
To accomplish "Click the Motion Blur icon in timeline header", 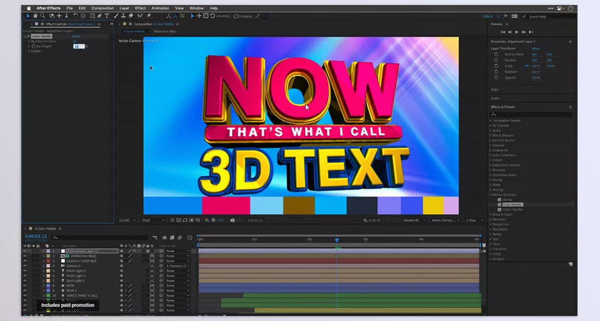I will click(x=180, y=238).
